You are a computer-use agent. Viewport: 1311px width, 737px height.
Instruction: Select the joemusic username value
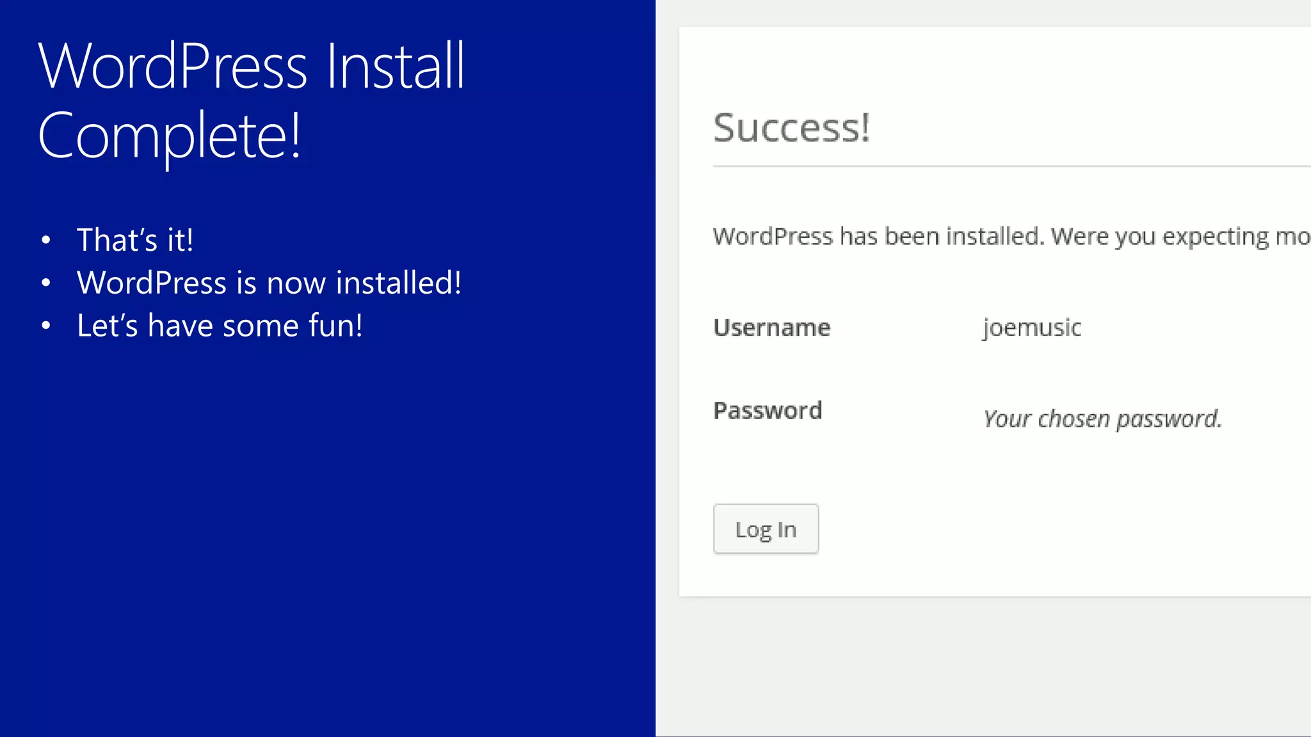[1032, 328]
